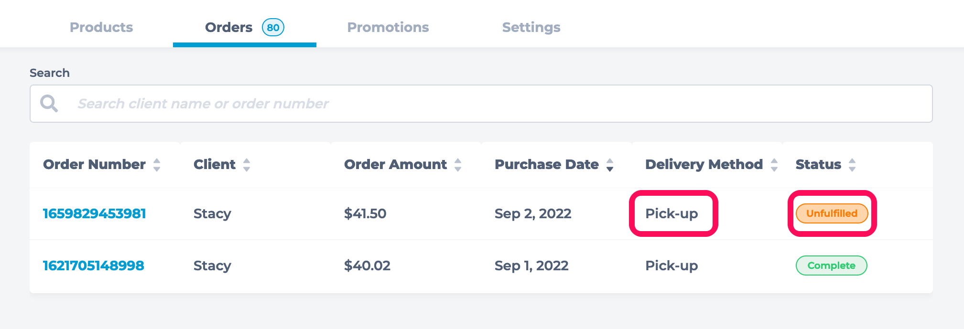Sort by Purchase Date arrows
964x329 pixels.
tap(610, 165)
